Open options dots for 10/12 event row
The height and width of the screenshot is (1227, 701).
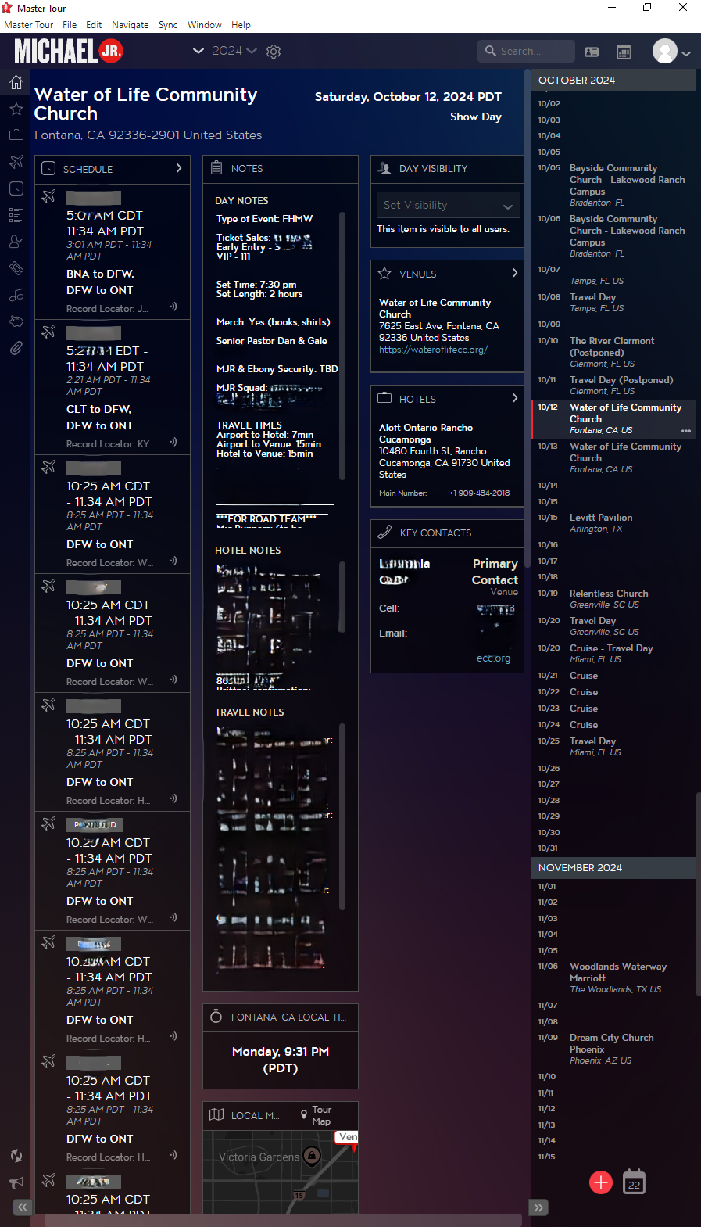[x=686, y=431]
